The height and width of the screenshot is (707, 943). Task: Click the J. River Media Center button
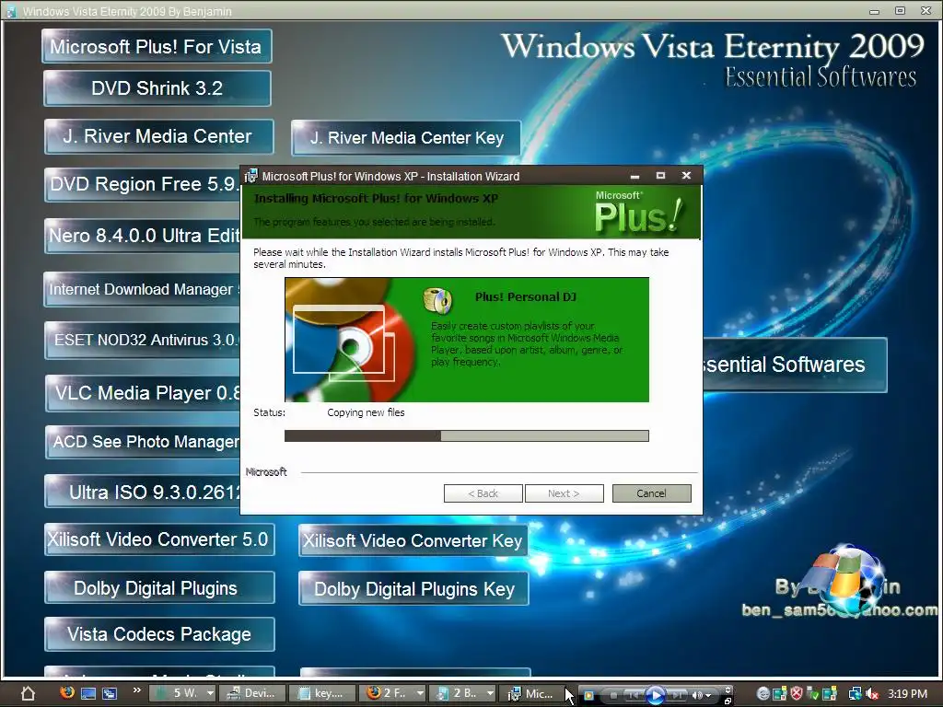[158, 136]
